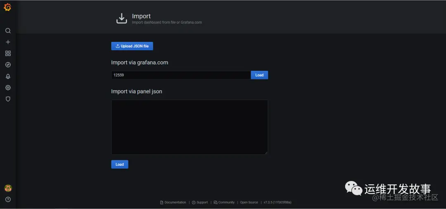Open the Alerting bell icon
This screenshot has width=446, height=209.
[8, 76]
